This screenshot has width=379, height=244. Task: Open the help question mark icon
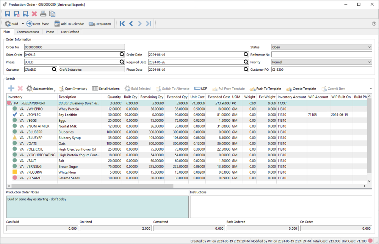[374, 24]
